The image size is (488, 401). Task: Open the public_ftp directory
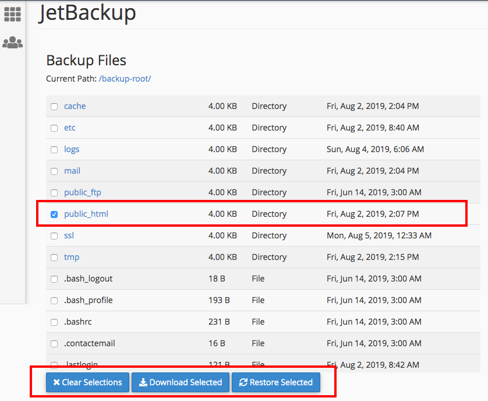[83, 192]
